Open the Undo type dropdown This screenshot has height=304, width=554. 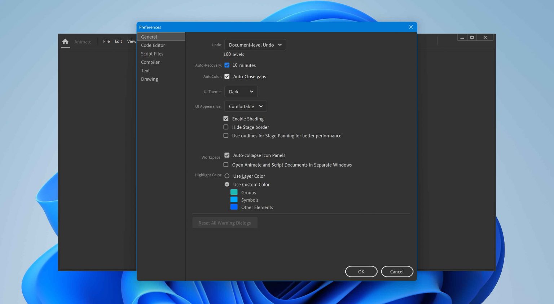[x=255, y=45]
